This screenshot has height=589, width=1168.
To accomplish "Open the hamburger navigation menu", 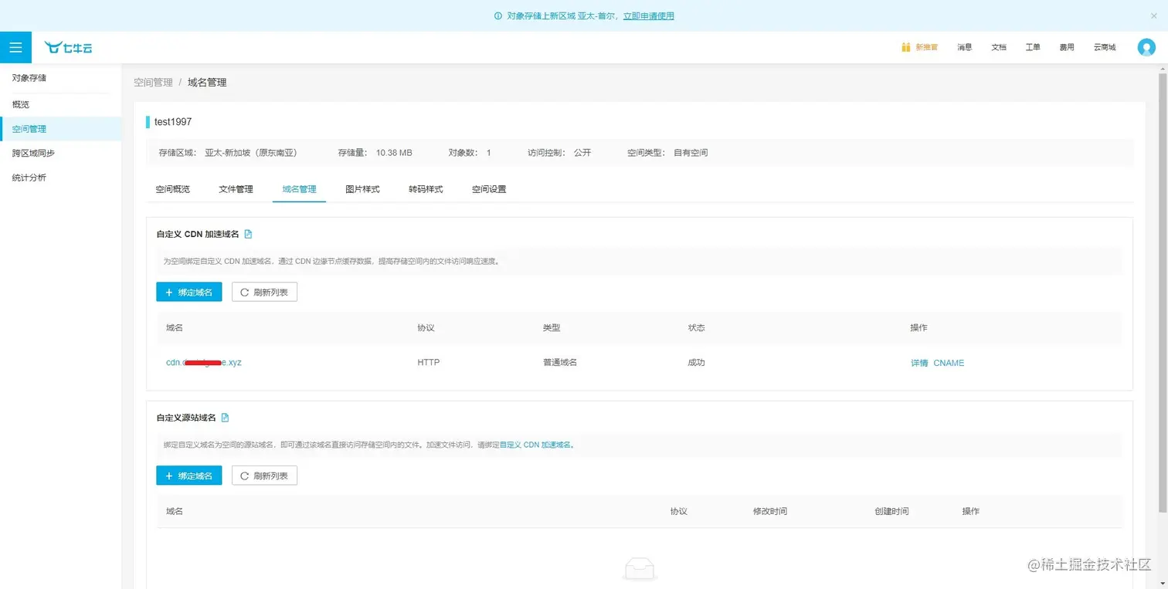I will pyautogui.click(x=15, y=47).
